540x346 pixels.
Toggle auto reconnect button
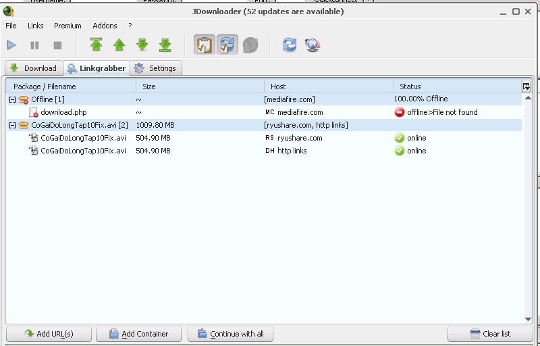[227, 45]
